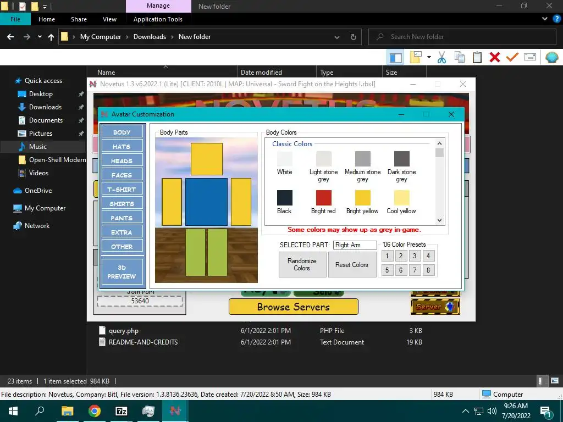Click the Paste clipboard icon
Viewport: 563px width, 422px height.
(477, 57)
